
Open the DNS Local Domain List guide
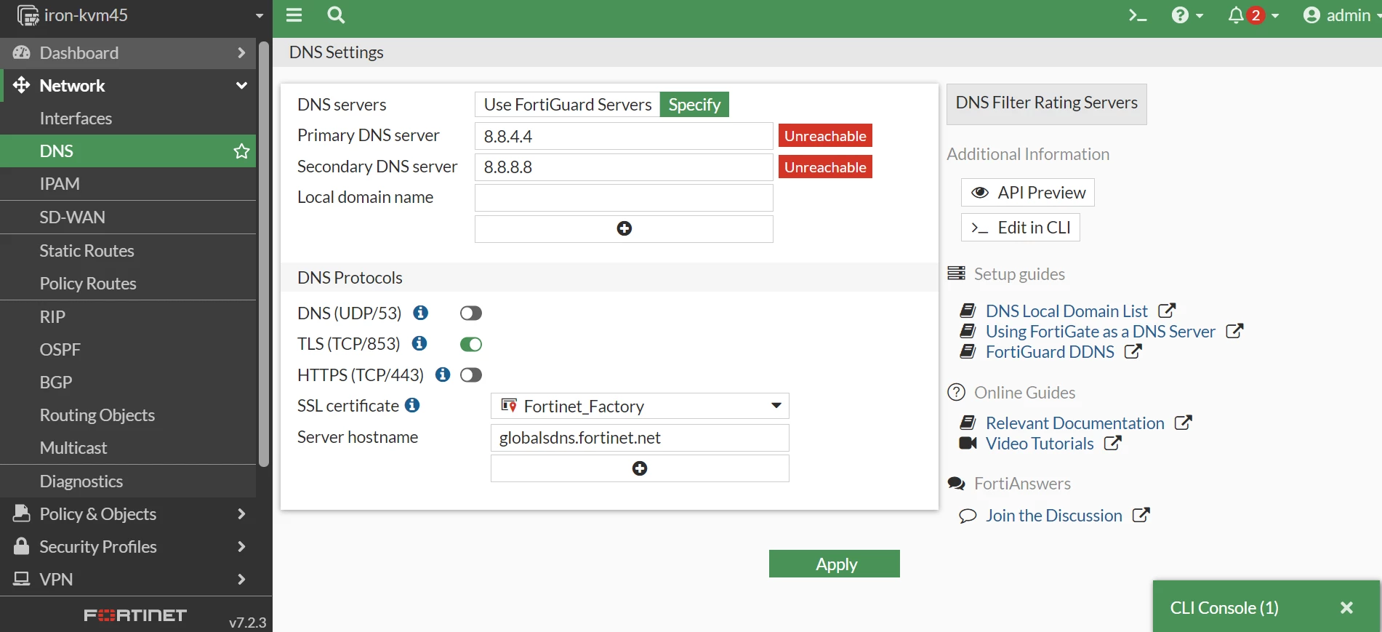tap(1066, 311)
